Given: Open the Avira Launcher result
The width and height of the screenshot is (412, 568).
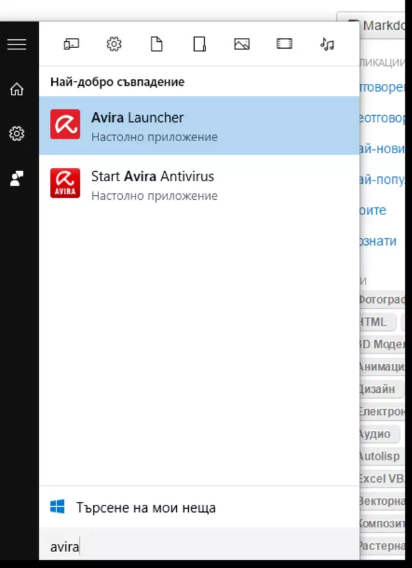Looking at the screenshot, I should (x=199, y=126).
